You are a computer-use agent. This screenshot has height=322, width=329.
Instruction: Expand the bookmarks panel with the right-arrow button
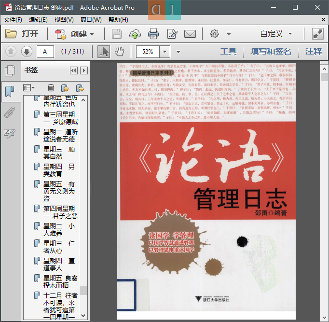pos(84,70)
